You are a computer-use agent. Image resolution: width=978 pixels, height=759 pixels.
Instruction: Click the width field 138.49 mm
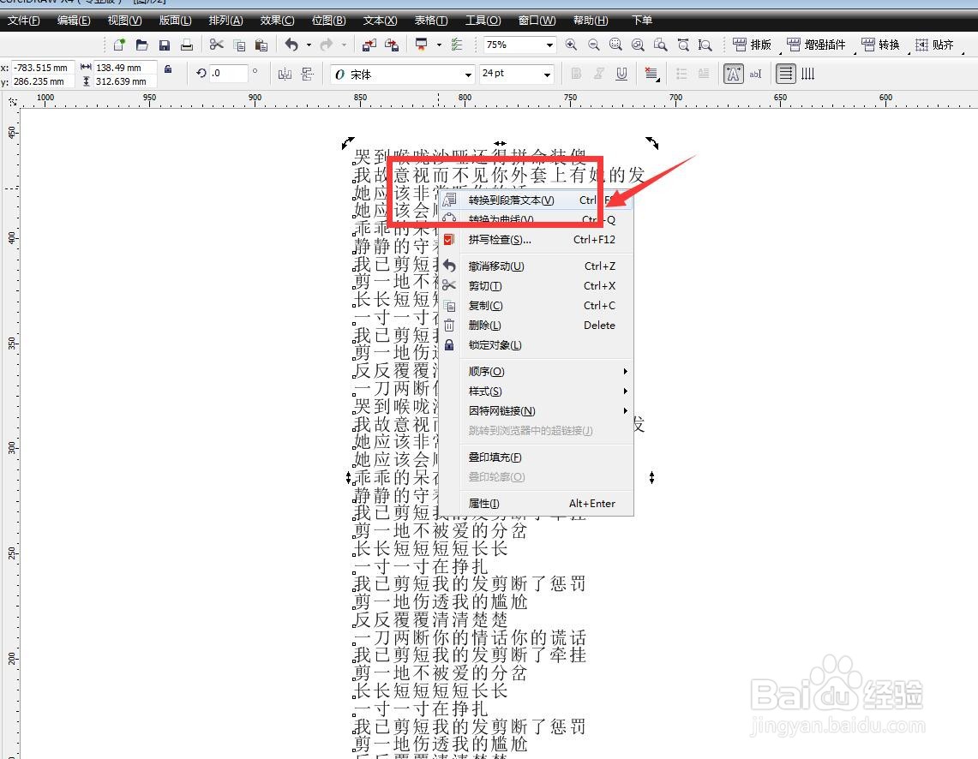[x=125, y=68]
